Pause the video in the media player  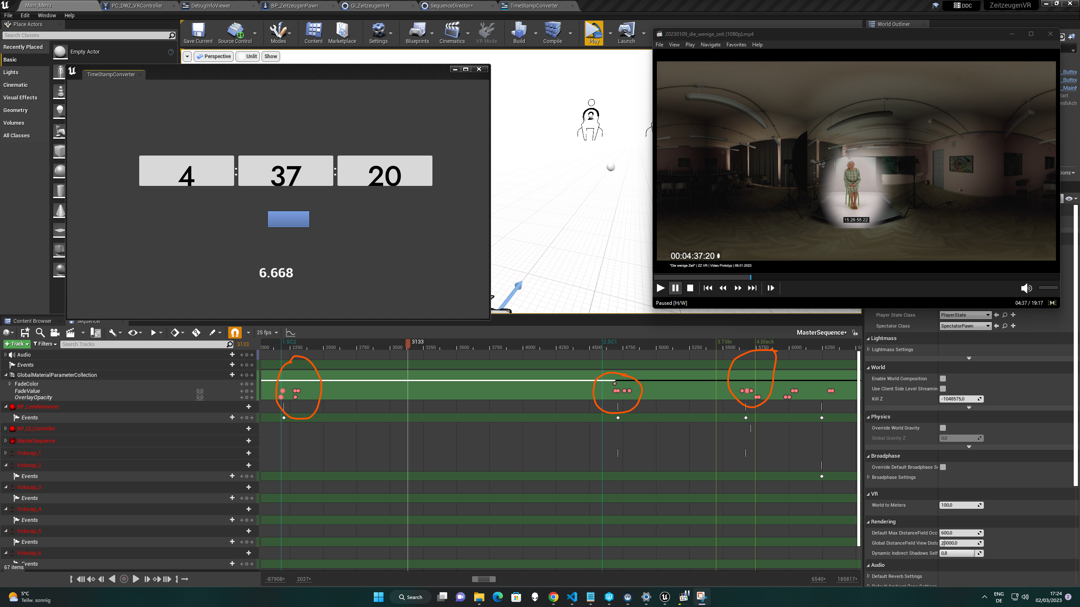(675, 288)
